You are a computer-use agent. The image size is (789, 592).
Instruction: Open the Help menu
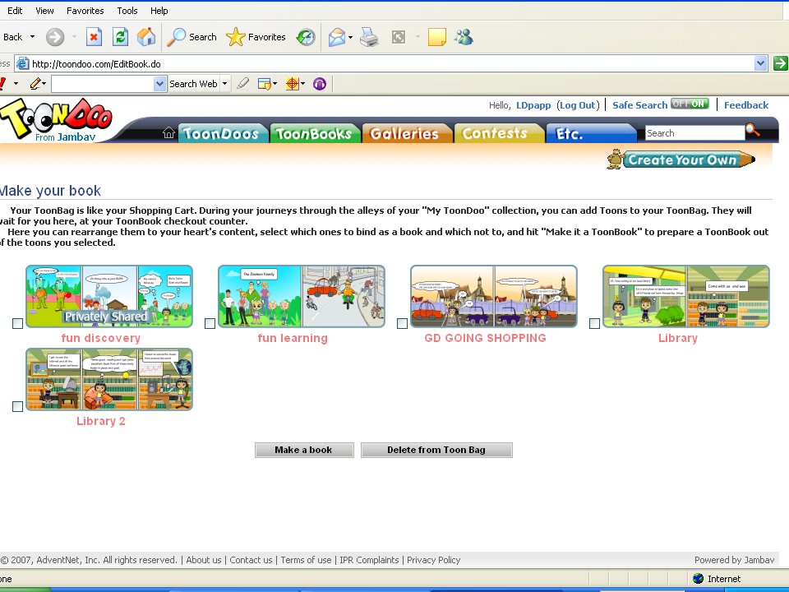[x=159, y=11]
